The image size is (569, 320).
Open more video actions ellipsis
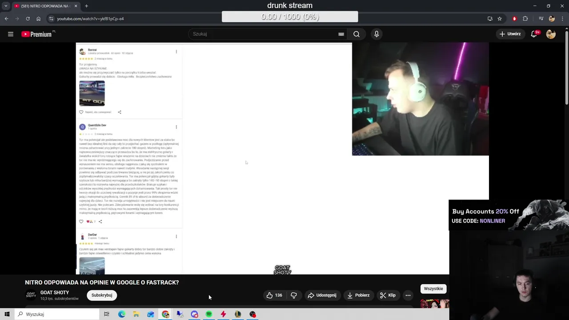(x=408, y=295)
